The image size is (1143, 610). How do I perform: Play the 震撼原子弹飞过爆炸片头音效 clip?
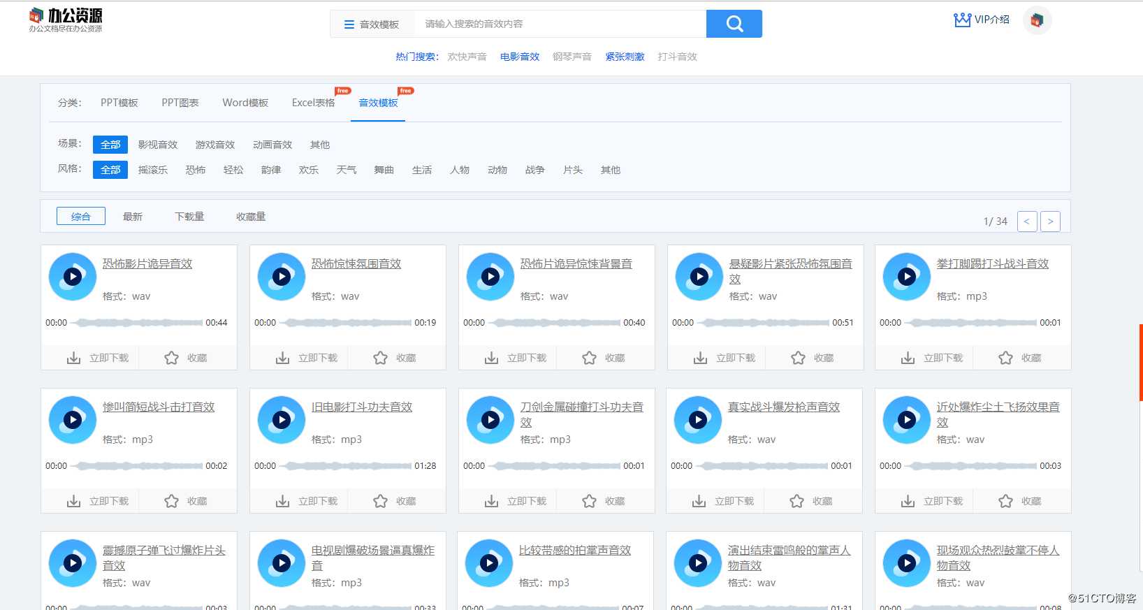[73, 563]
